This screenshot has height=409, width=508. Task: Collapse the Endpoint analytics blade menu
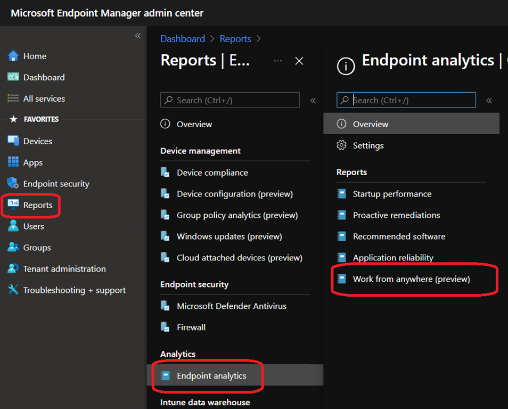(489, 100)
